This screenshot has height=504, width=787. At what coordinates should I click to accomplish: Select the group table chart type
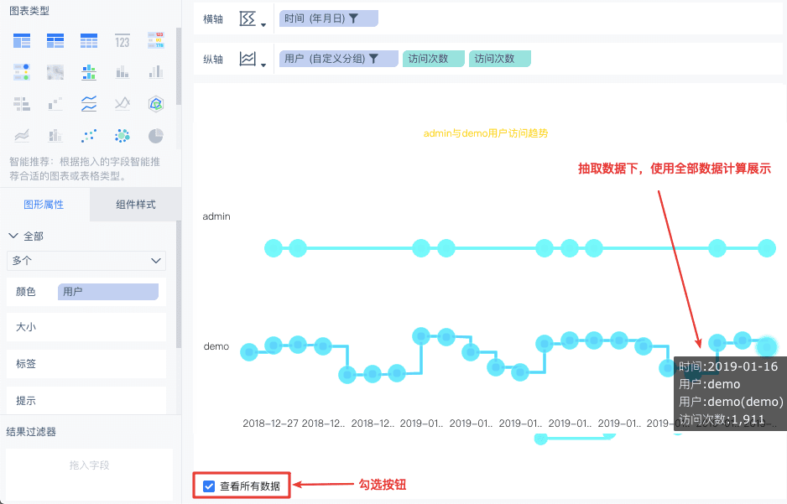click(22, 40)
